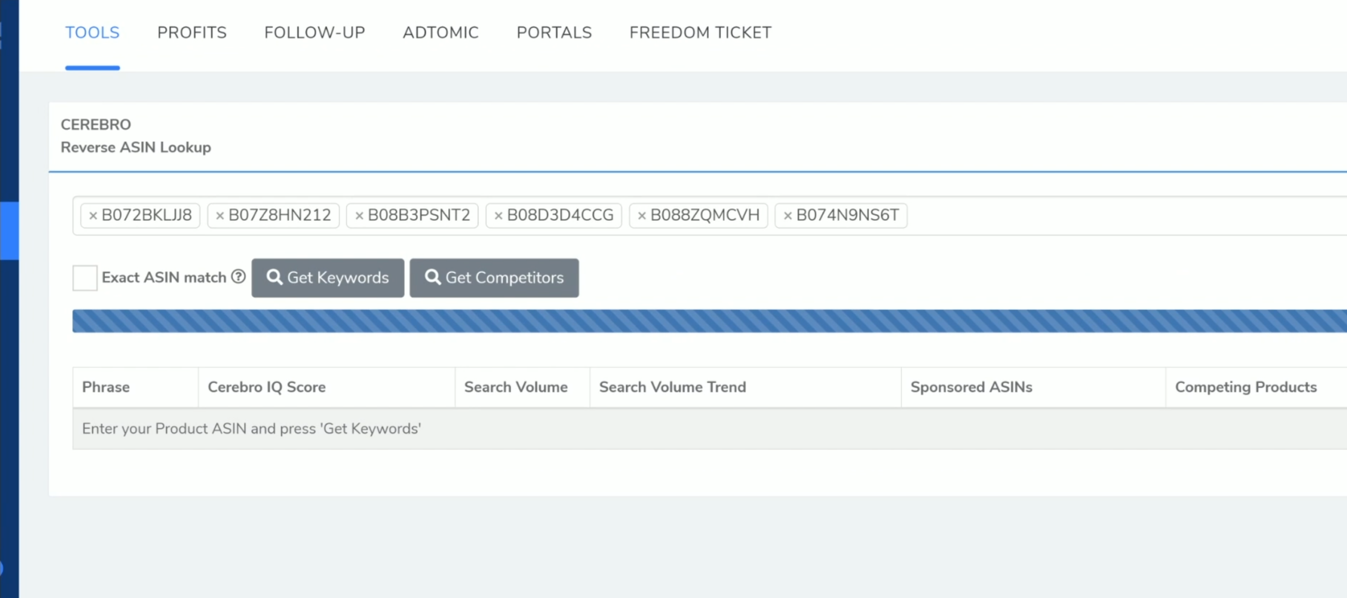This screenshot has width=1347, height=598.
Task: Enable the Exact ASIN match checkbox
Action: 85,277
